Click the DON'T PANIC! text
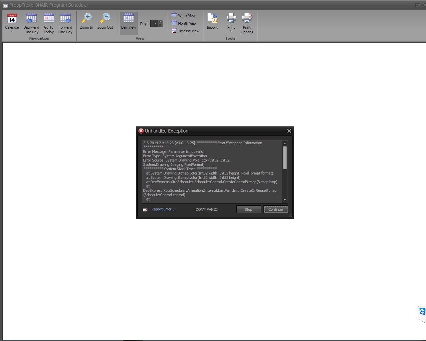This screenshot has height=341, width=426. click(x=207, y=209)
